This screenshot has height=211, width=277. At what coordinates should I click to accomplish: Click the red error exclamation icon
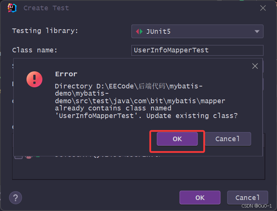(x=34, y=79)
